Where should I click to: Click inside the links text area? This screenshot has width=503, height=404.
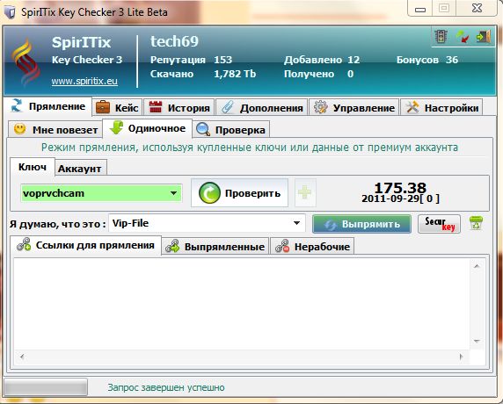[242, 305]
